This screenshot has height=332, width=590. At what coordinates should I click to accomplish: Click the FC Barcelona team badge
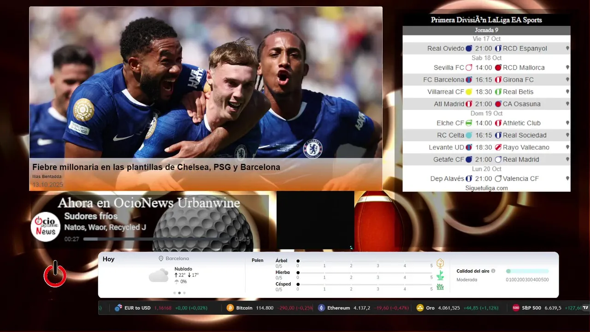[469, 80]
